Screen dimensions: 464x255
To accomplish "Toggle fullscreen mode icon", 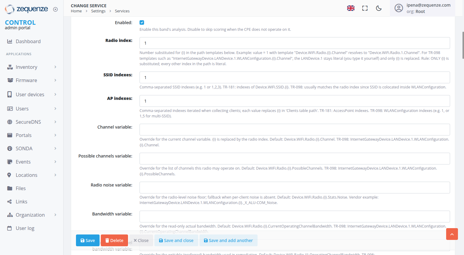I will [x=365, y=8].
